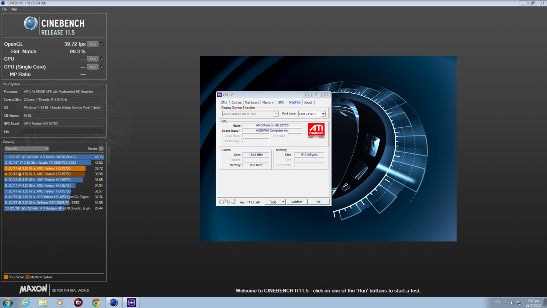
Task: Click the CPU-Z title bar icon
Action: (x=219, y=95)
